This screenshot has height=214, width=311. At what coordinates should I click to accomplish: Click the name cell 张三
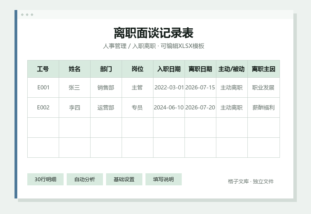(75, 88)
